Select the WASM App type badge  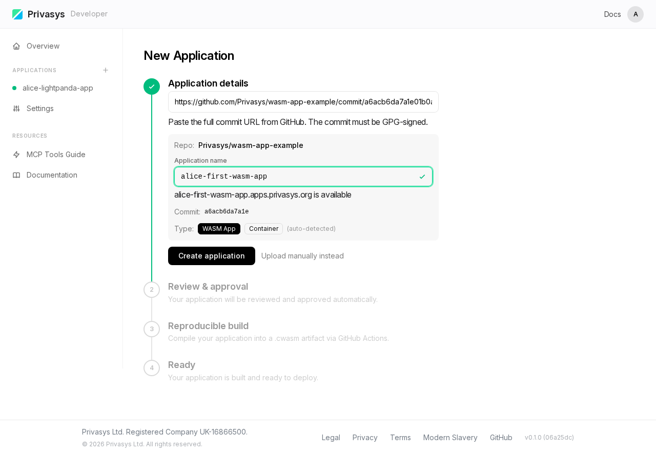[x=219, y=229]
